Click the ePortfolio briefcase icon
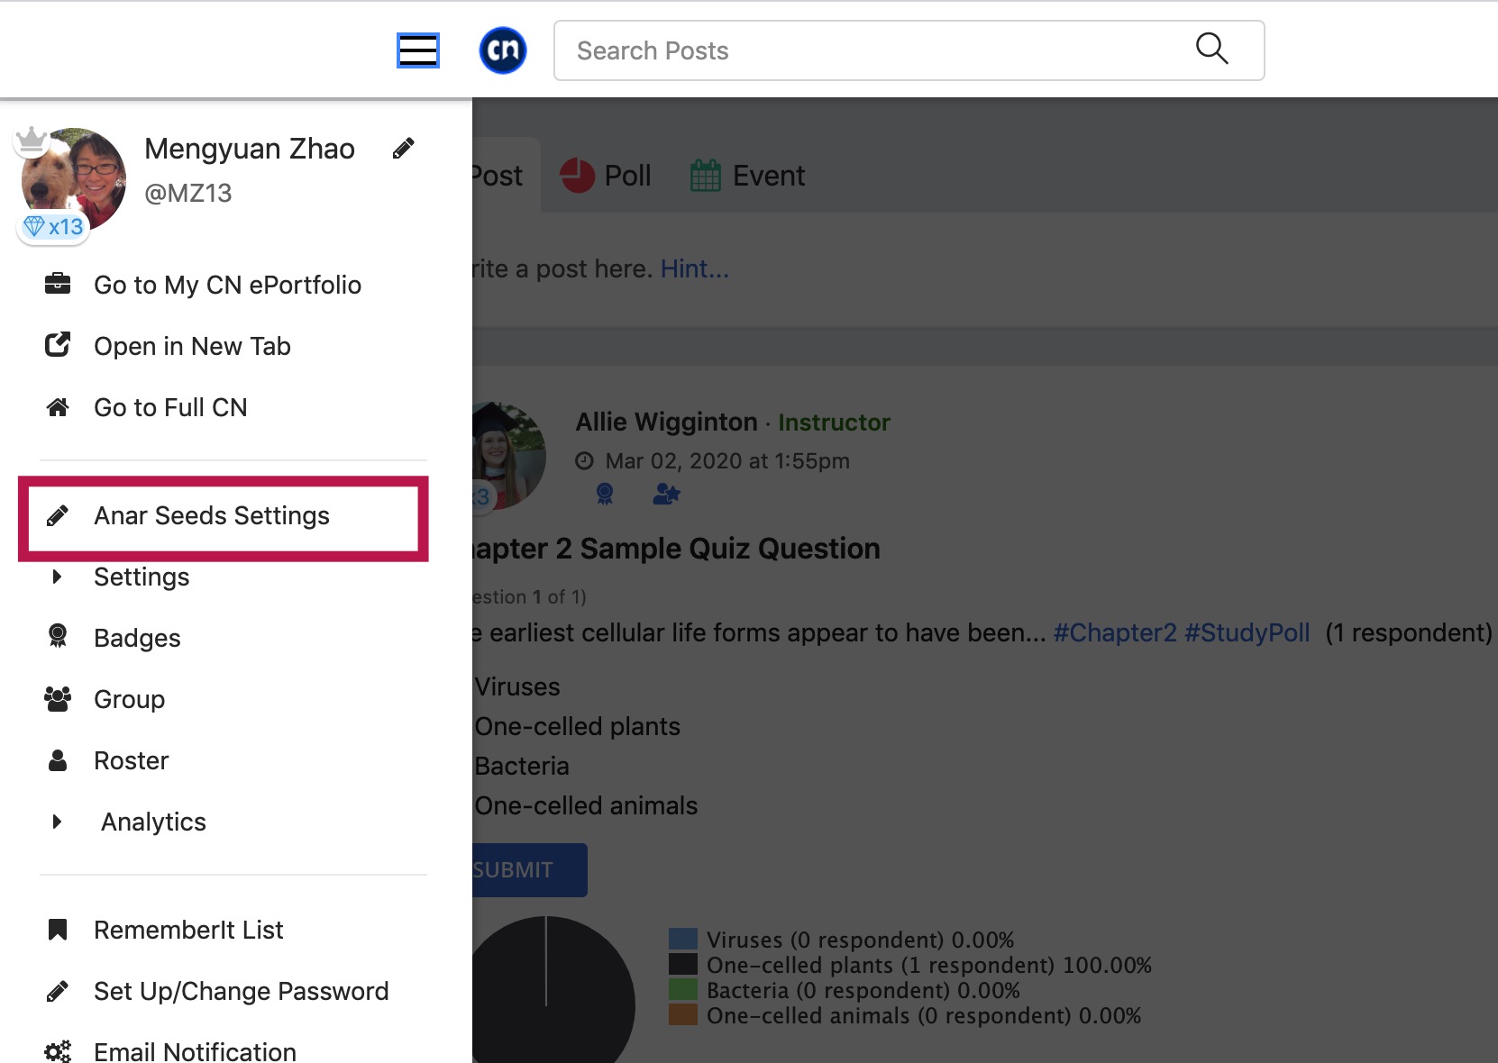Screen dimensions: 1498x1063 pyautogui.click(x=58, y=284)
